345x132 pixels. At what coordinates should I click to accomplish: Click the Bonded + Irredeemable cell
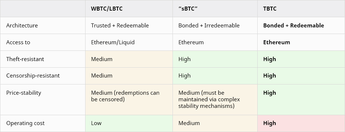tap(215, 26)
